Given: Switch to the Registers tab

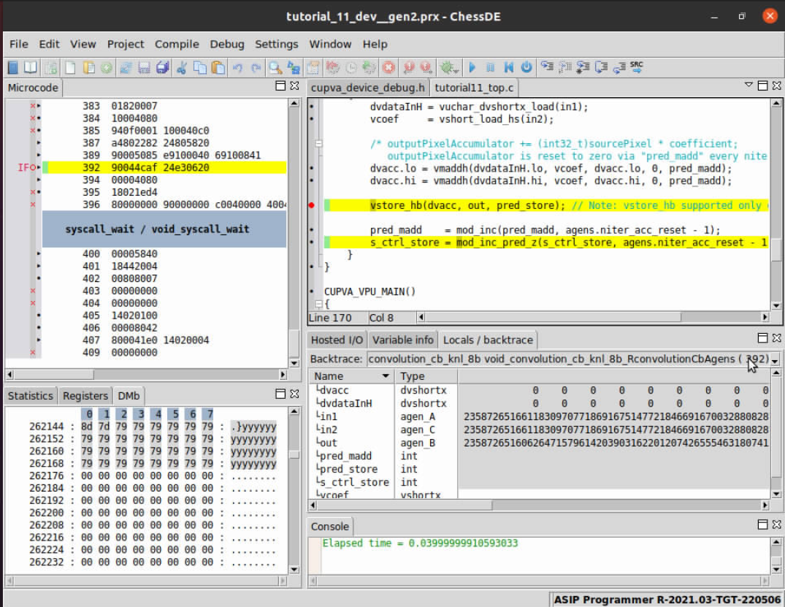Looking at the screenshot, I should [85, 396].
